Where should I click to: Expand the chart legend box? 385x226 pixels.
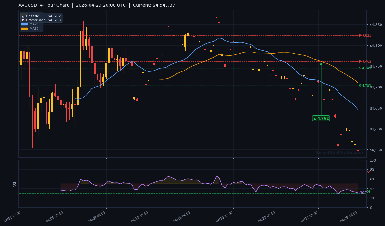31,21
